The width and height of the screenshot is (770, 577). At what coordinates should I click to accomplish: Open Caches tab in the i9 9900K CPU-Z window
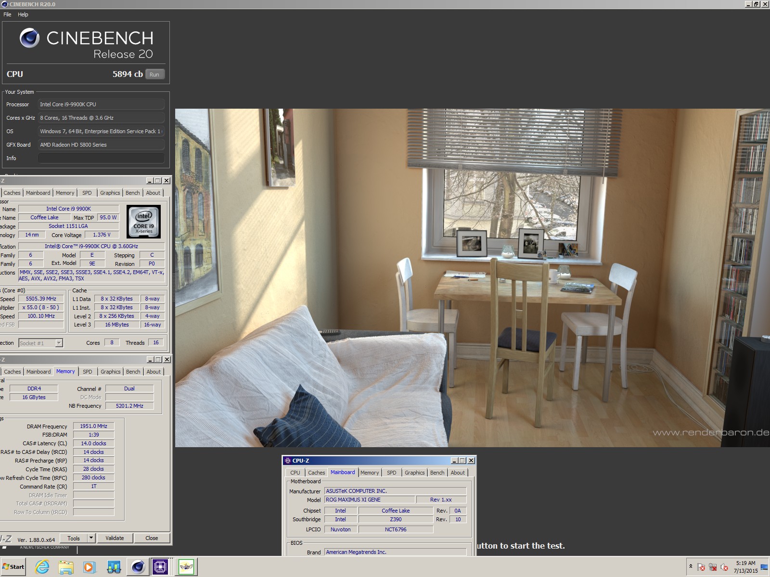[12, 193]
